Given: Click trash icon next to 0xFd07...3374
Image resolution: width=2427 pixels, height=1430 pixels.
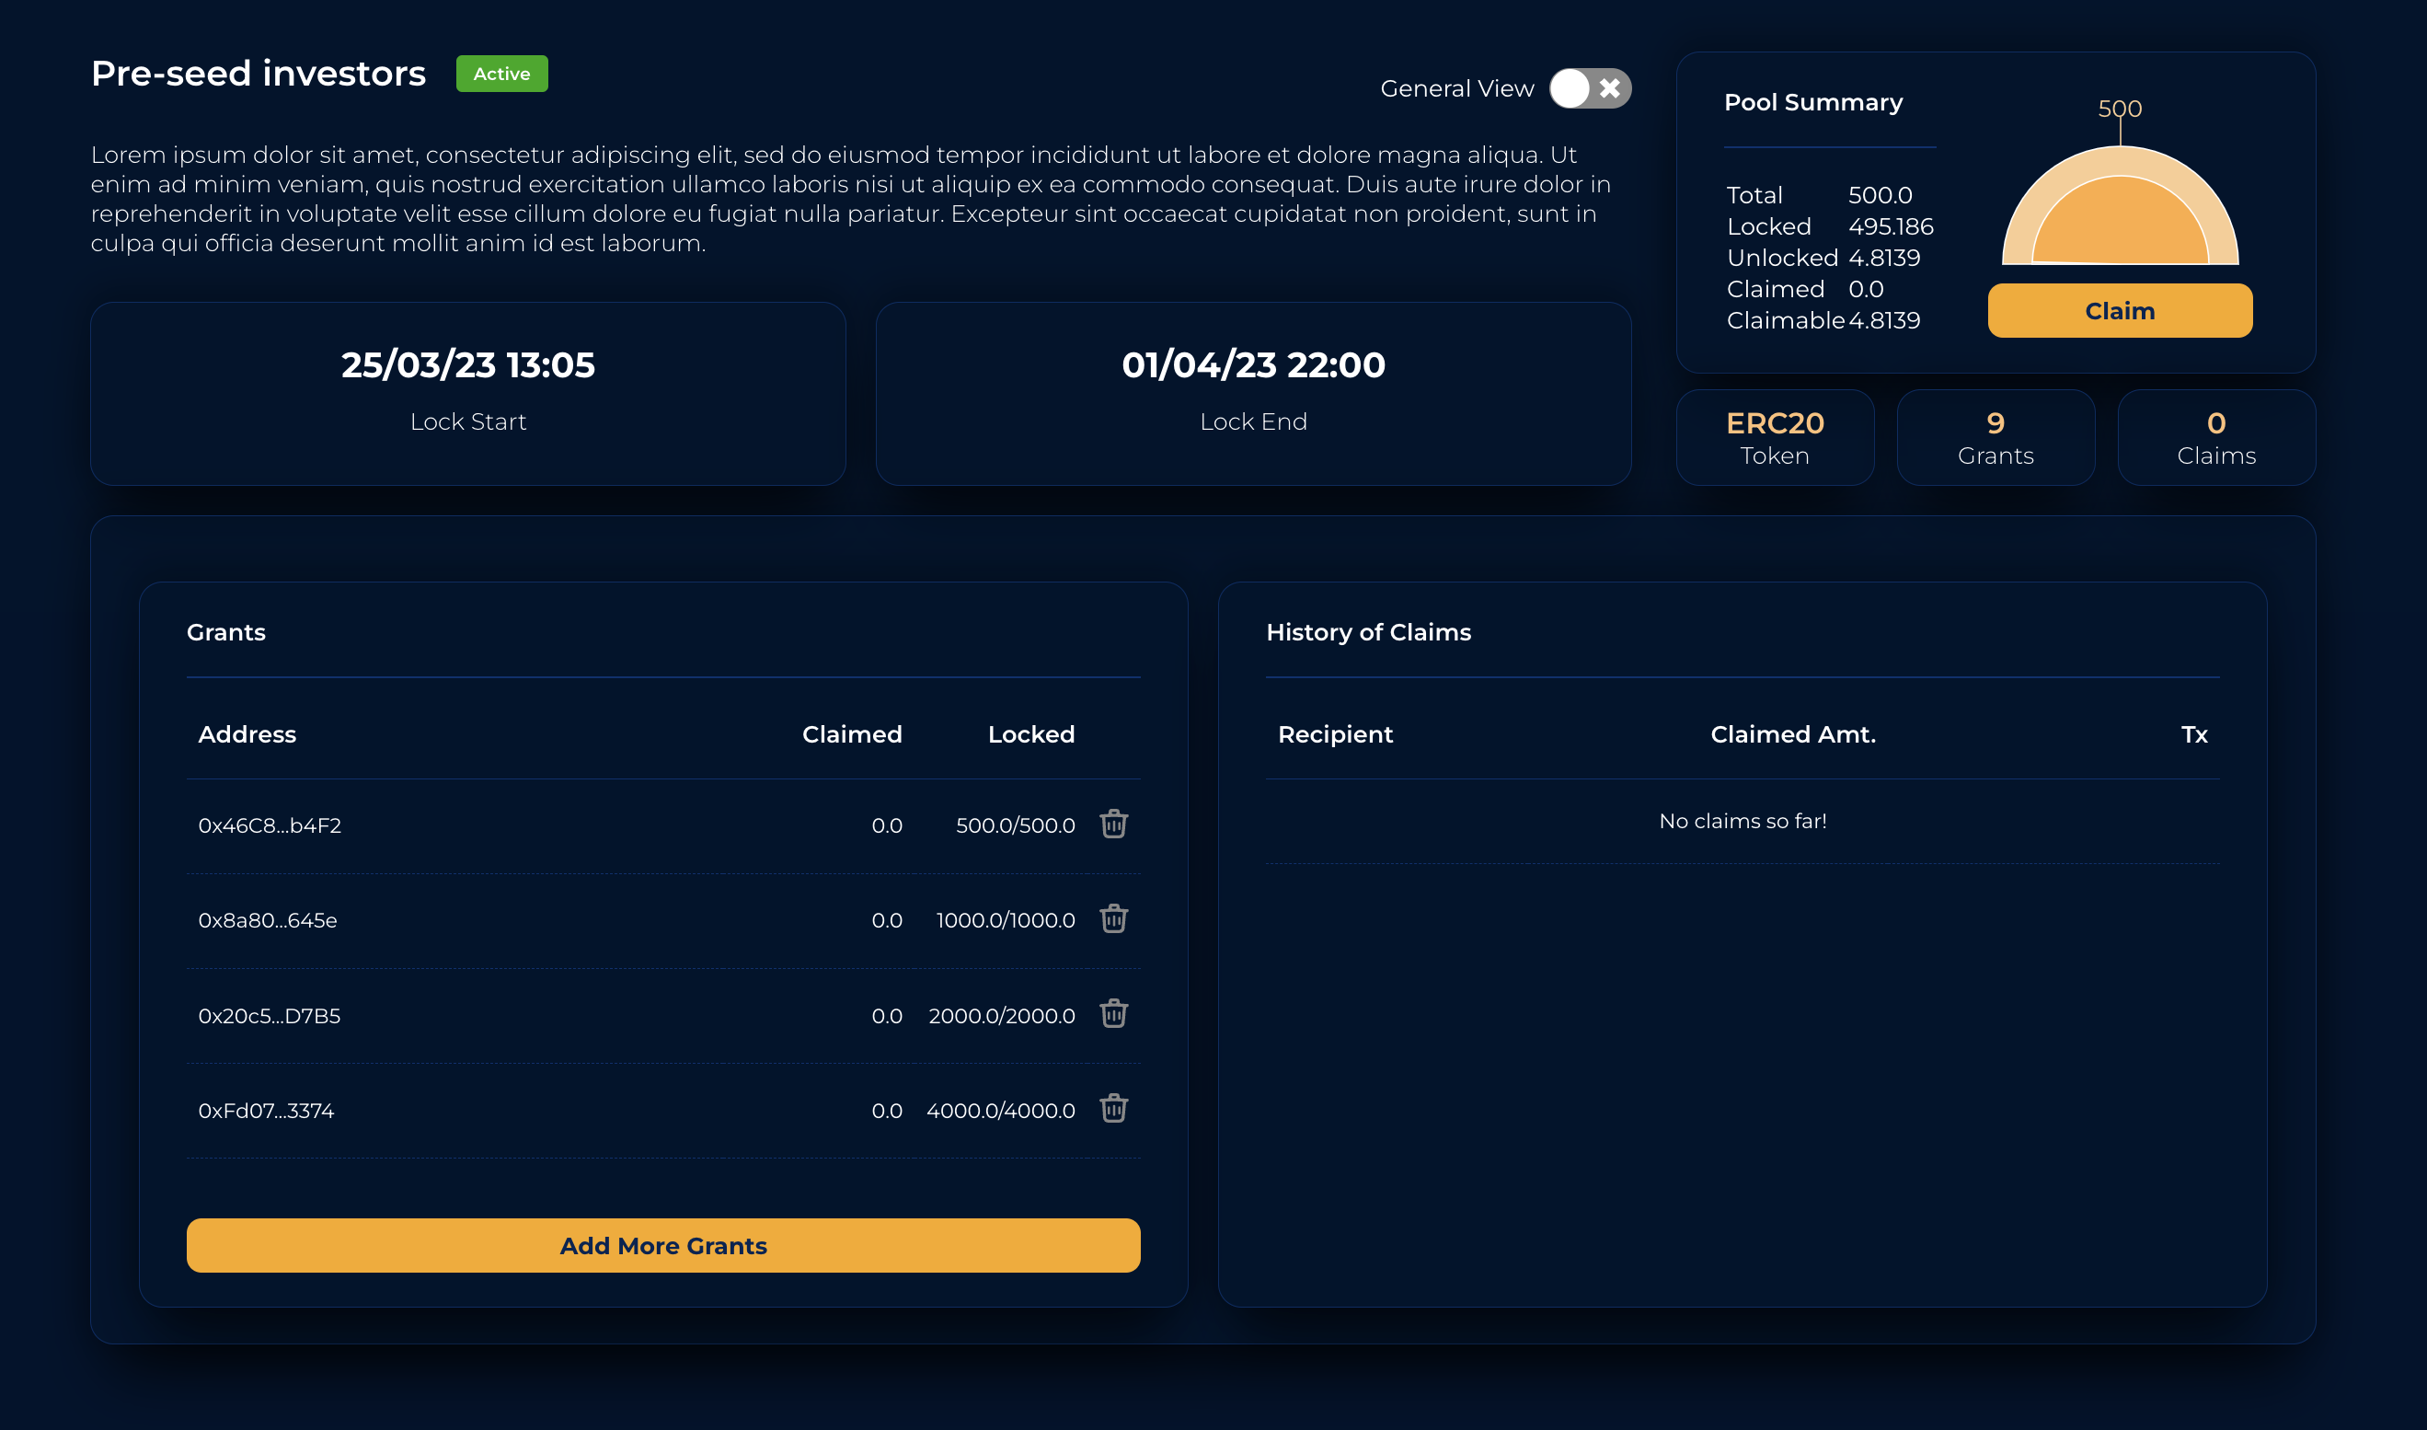Looking at the screenshot, I should coord(1113,1109).
